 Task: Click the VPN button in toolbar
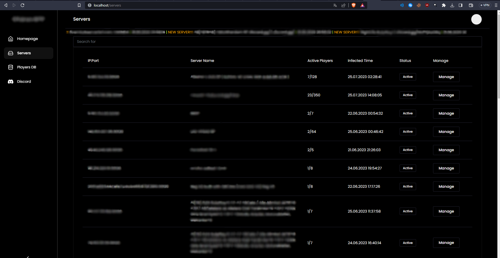click(x=485, y=5)
